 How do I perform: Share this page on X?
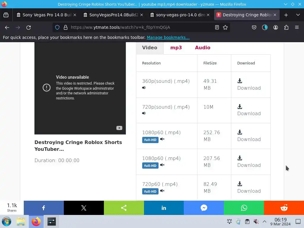tap(84, 208)
